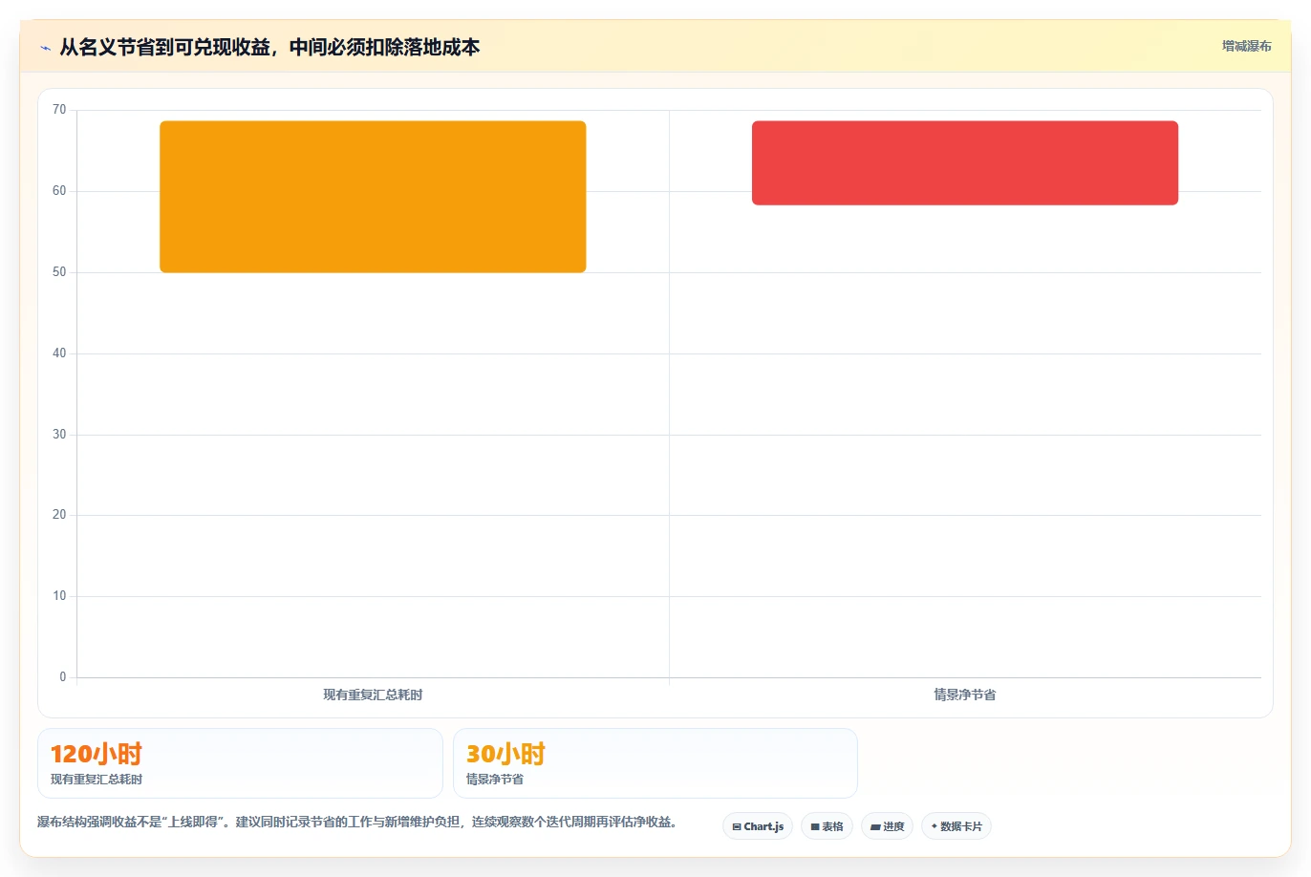This screenshot has height=877, width=1311.
Task: Click the orange 现有重复汇总耗时 bar
Action: tap(373, 197)
